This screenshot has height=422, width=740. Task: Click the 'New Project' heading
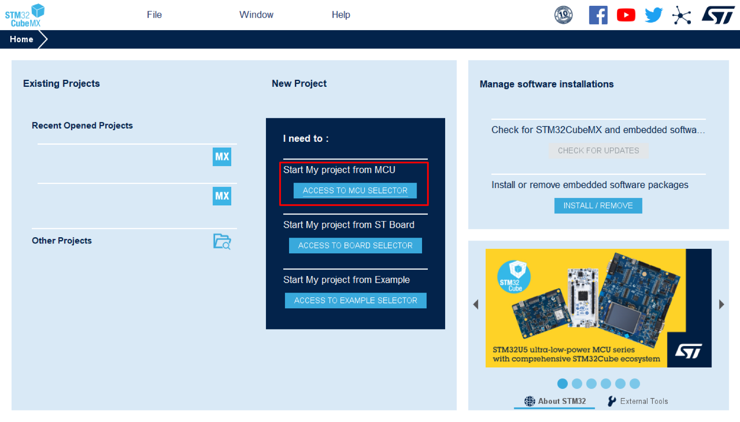pos(299,83)
